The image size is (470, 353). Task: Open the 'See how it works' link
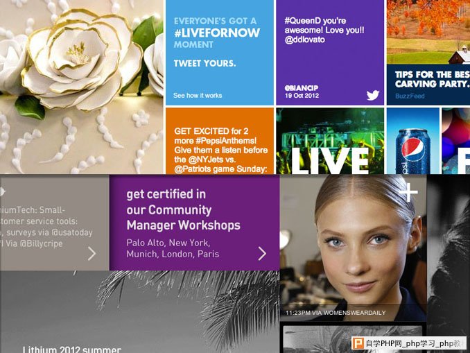(198, 96)
